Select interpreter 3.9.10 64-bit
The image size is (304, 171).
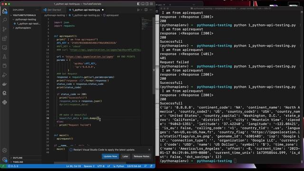point(134,166)
